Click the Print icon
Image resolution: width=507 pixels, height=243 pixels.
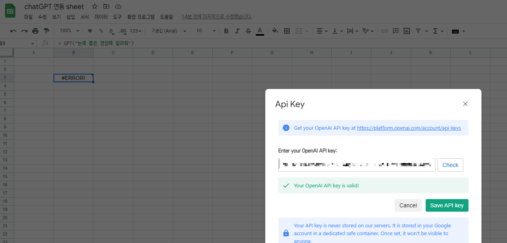click(x=35, y=31)
